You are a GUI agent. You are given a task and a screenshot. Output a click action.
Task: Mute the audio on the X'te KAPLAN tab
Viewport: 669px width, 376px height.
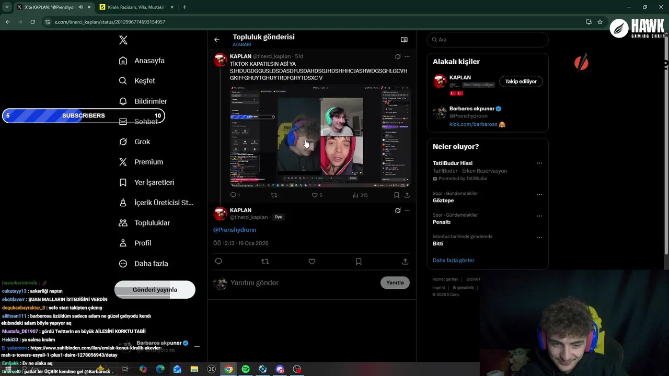tap(80, 7)
